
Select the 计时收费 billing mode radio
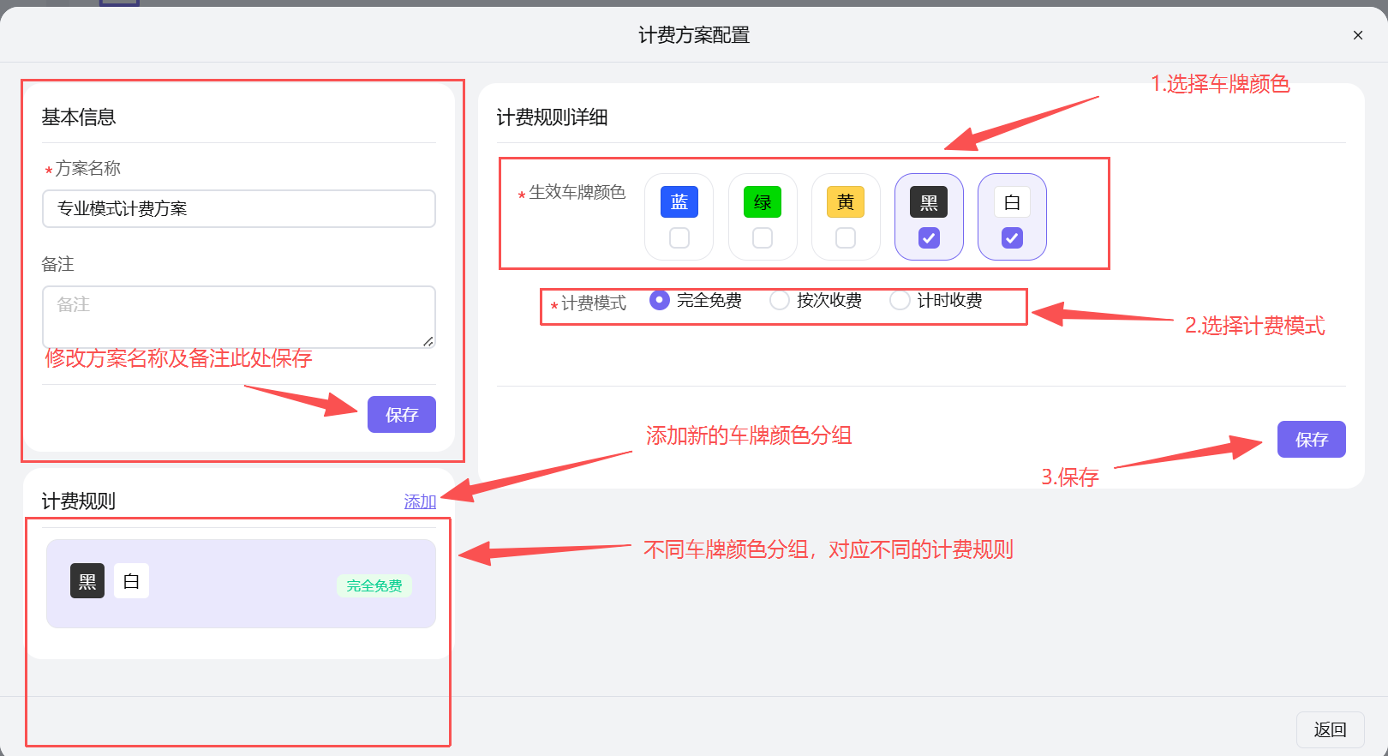pos(899,300)
